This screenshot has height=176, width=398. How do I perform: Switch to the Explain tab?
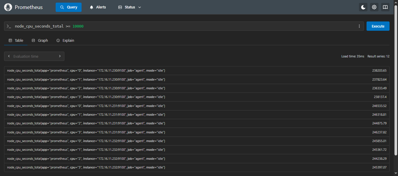pos(65,40)
